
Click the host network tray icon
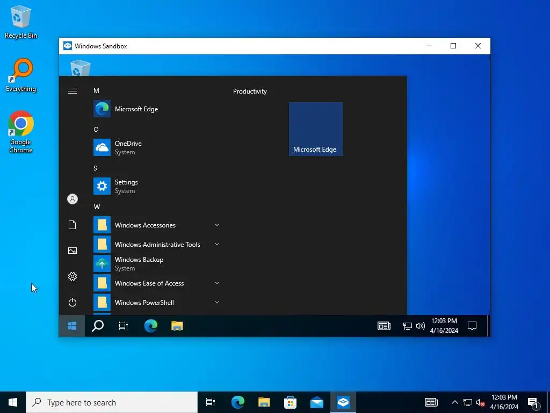click(x=468, y=402)
